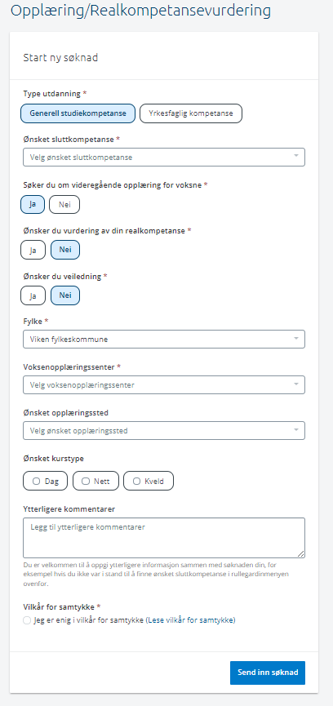333x706 pixels.
Task: Open the Voksenopplæringssenter dropdown
Action: tap(164, 385)
